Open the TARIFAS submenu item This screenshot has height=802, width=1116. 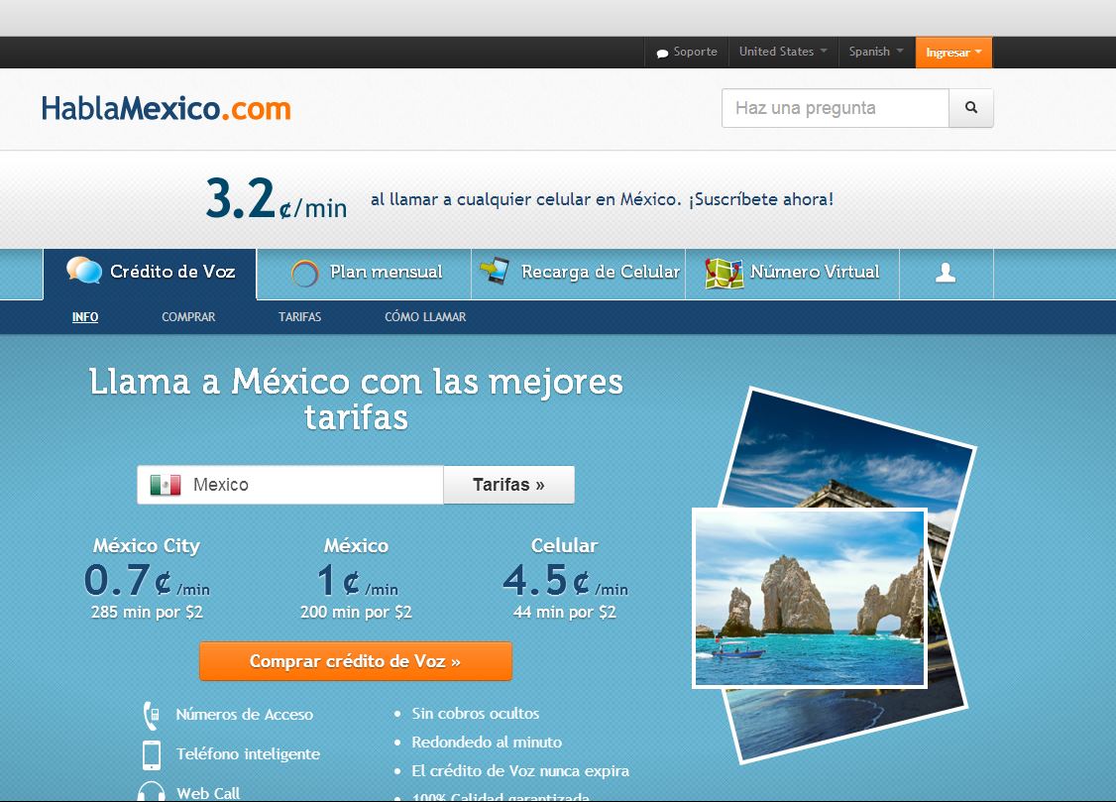299,317
